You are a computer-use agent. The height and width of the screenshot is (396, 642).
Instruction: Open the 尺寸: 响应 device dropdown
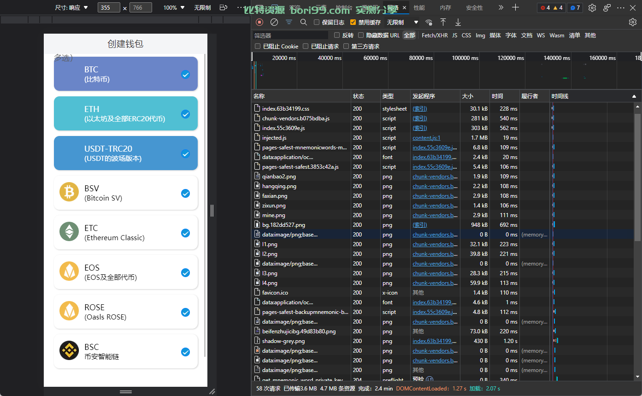coord(71,7)
